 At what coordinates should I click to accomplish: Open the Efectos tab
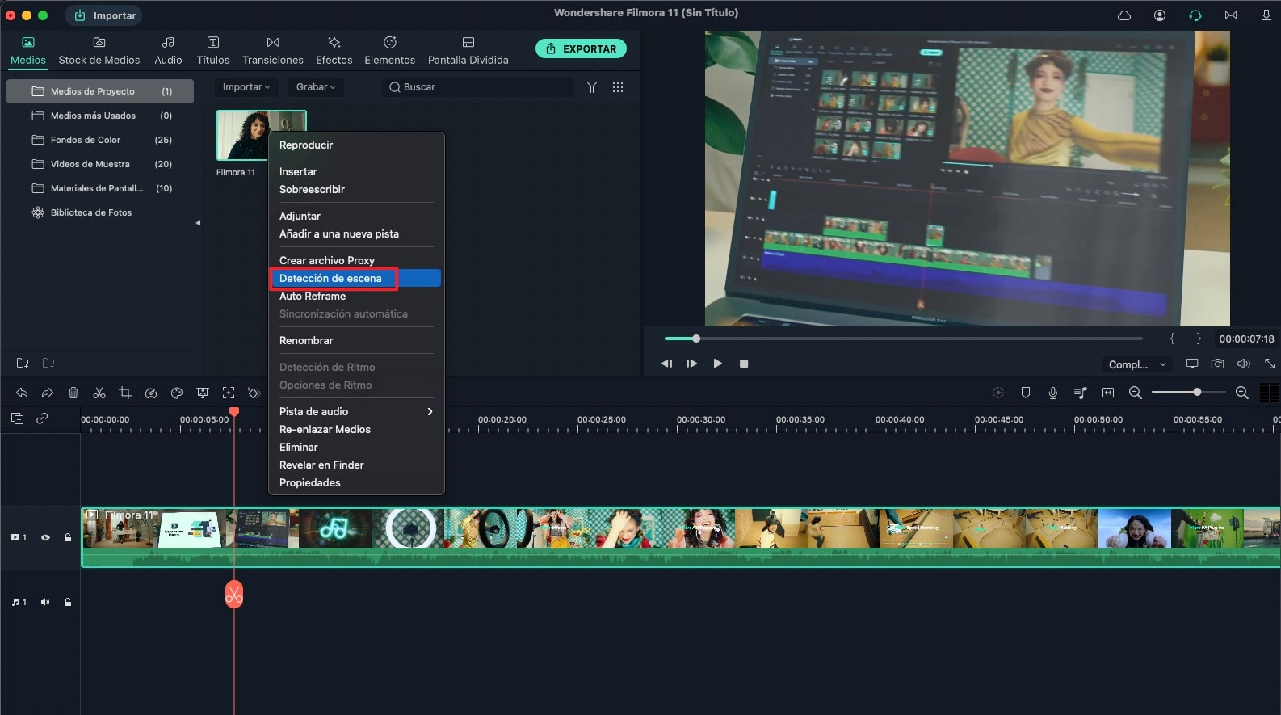tap(334, 51)
